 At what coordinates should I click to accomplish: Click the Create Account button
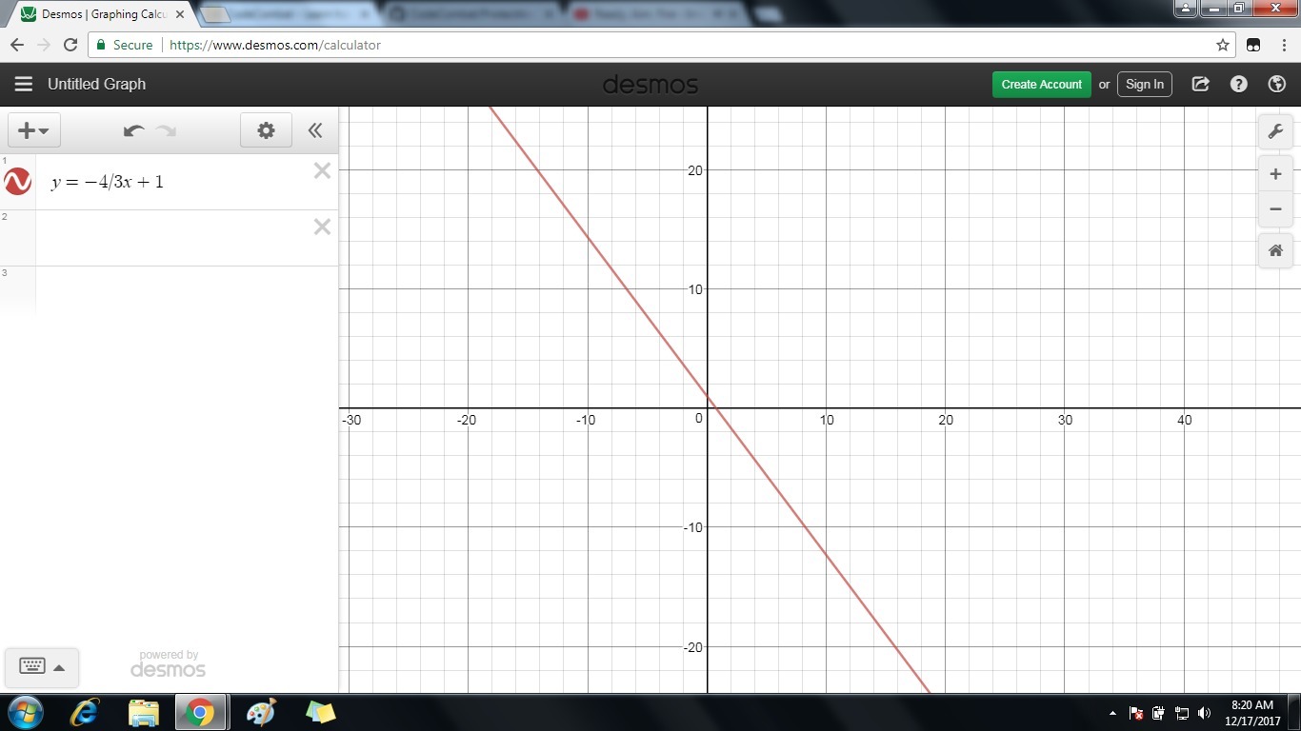(1042, 84)
